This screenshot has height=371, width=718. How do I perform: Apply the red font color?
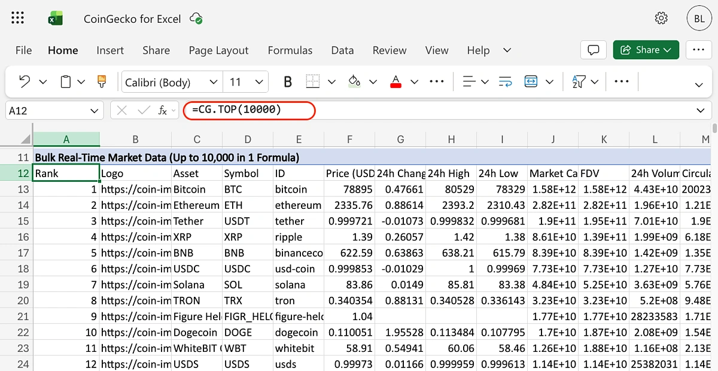395,81
